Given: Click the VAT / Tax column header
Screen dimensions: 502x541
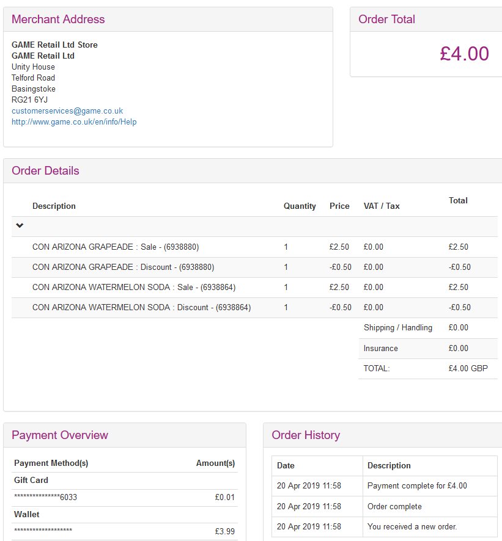Looking at the screenshot, I should click(382, 206).
